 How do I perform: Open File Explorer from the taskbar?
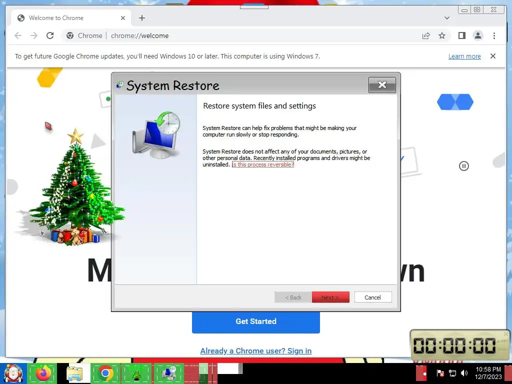point(75,373)
